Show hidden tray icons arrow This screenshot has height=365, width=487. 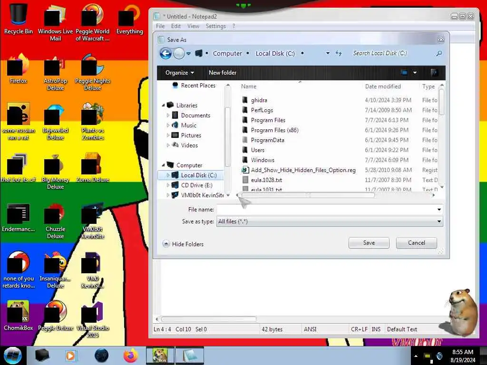coord(416,356)
